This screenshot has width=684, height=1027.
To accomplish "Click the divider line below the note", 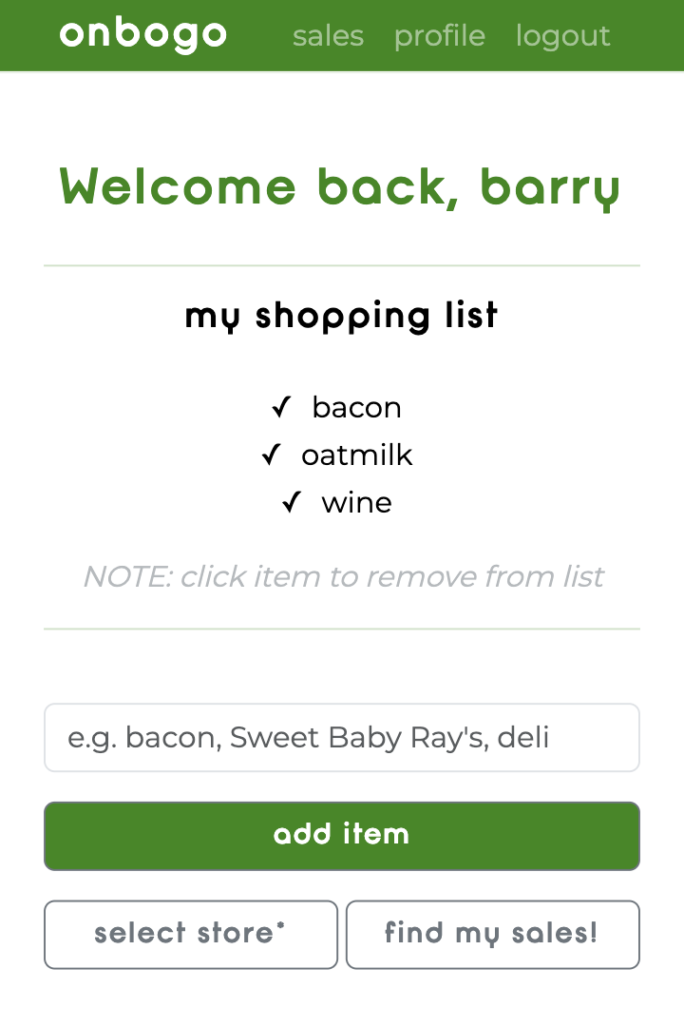I will pos(342,629).
